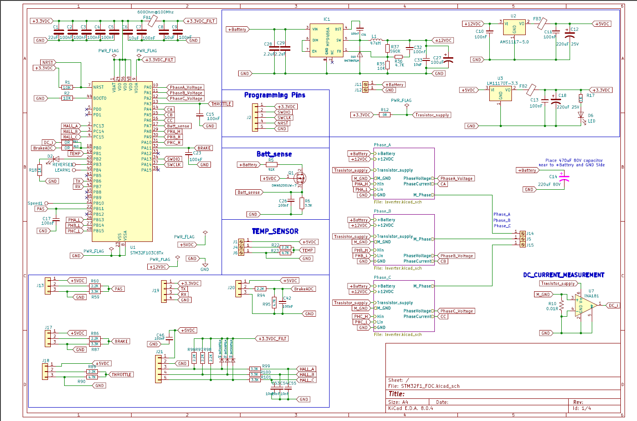Screen dimensions: 637x421
Task: Click the "Rev:" field in title block
Action: tap(578, 402)
